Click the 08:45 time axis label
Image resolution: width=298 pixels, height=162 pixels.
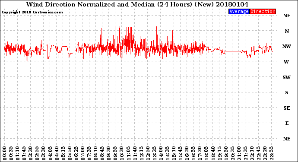[102, 153]
